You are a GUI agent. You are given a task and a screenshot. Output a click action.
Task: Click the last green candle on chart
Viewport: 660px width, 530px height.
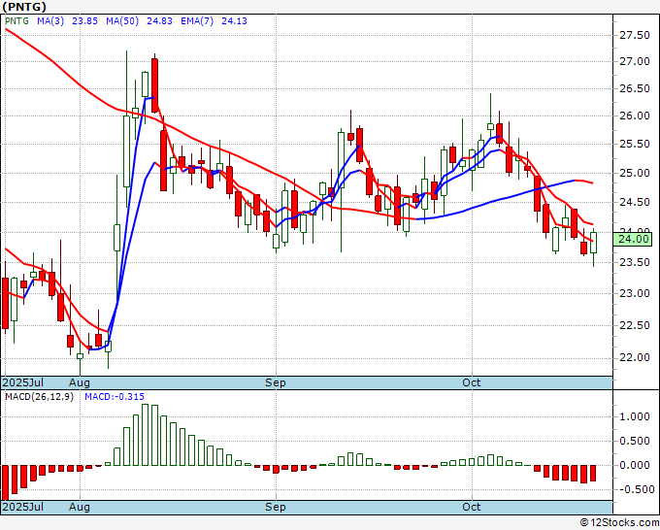coord(593,241)
